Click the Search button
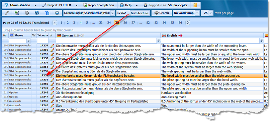Image resolution: width=270 pixels, height=122 pixels. (162, 13)
